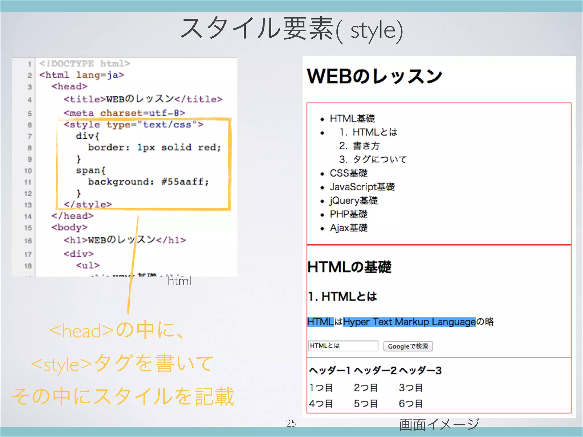Click the '<ul>' tag code line
The width and height of the screenshot is (583, 437).
click(x=88, y=265)
